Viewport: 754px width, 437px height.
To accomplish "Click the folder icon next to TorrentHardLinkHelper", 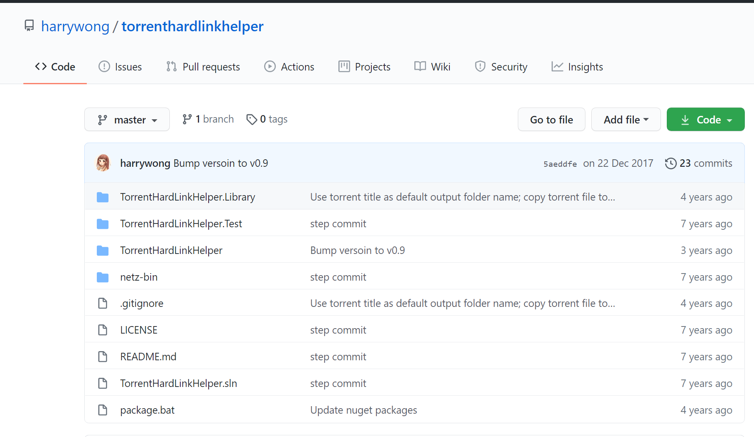I will [103, 251].
